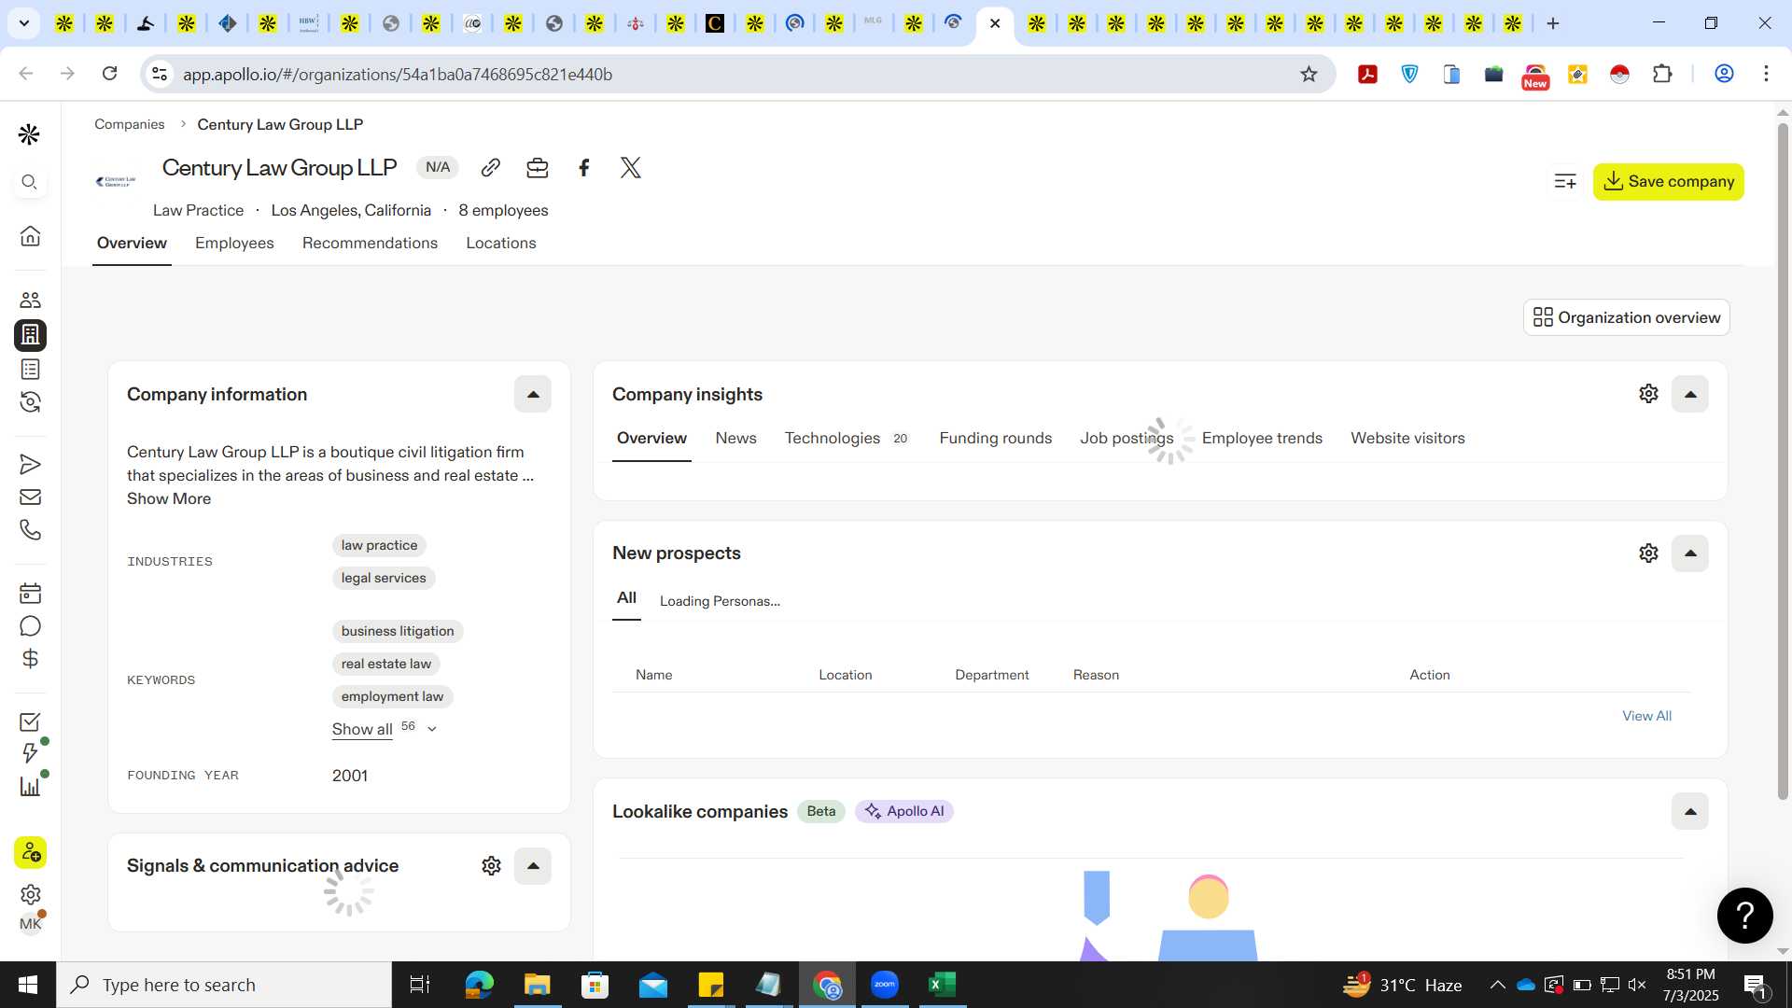Open Signals & communication advice settings gear
Screen dimensions: 1792x1008
492,866
